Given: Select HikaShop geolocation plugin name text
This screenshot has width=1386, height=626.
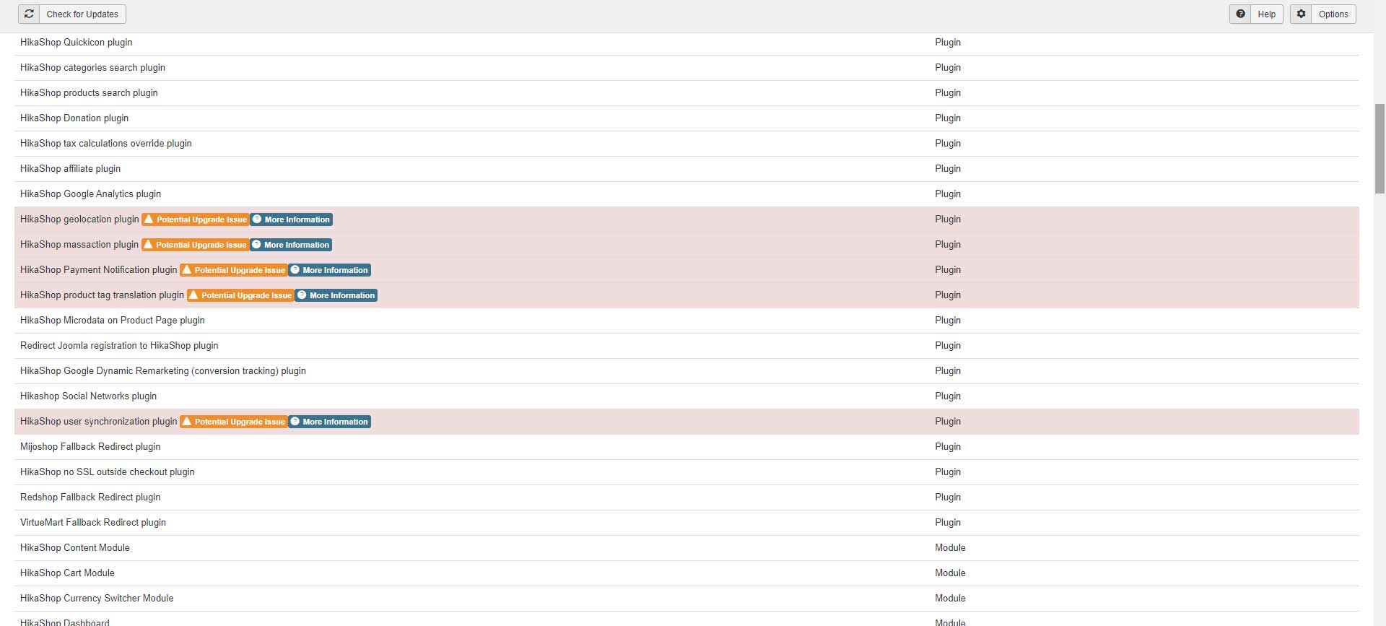Looking at the screenshot, I should pos(79,219).
